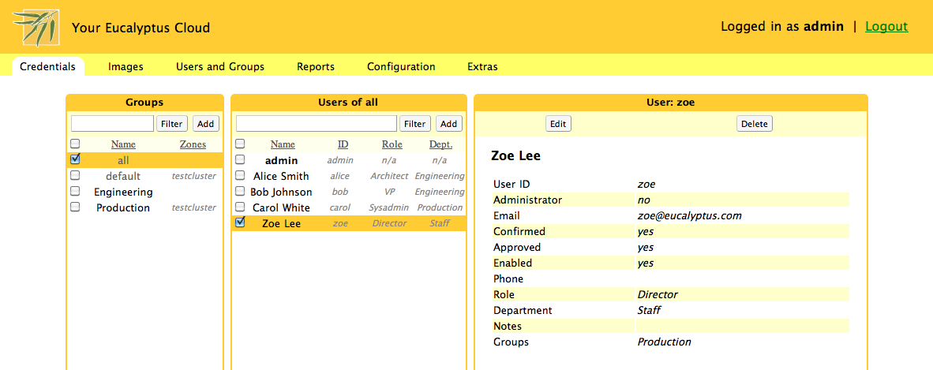Switch to the Extras tab
This screenshot has width=933, height=370.
(482, 66)
